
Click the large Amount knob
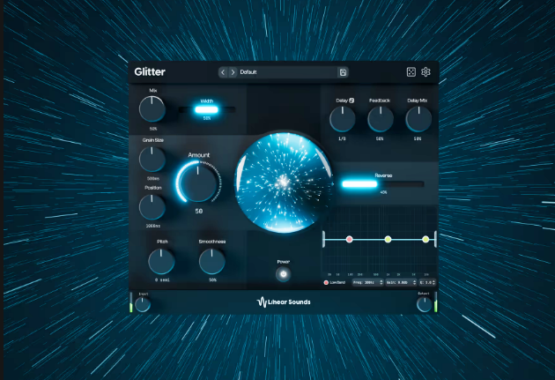pos(198,182)
